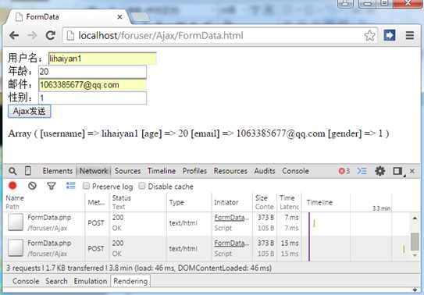Click the 用户名 field containing lihaiyan1
This screenshot has height=295, width=424.
(102, 59)
